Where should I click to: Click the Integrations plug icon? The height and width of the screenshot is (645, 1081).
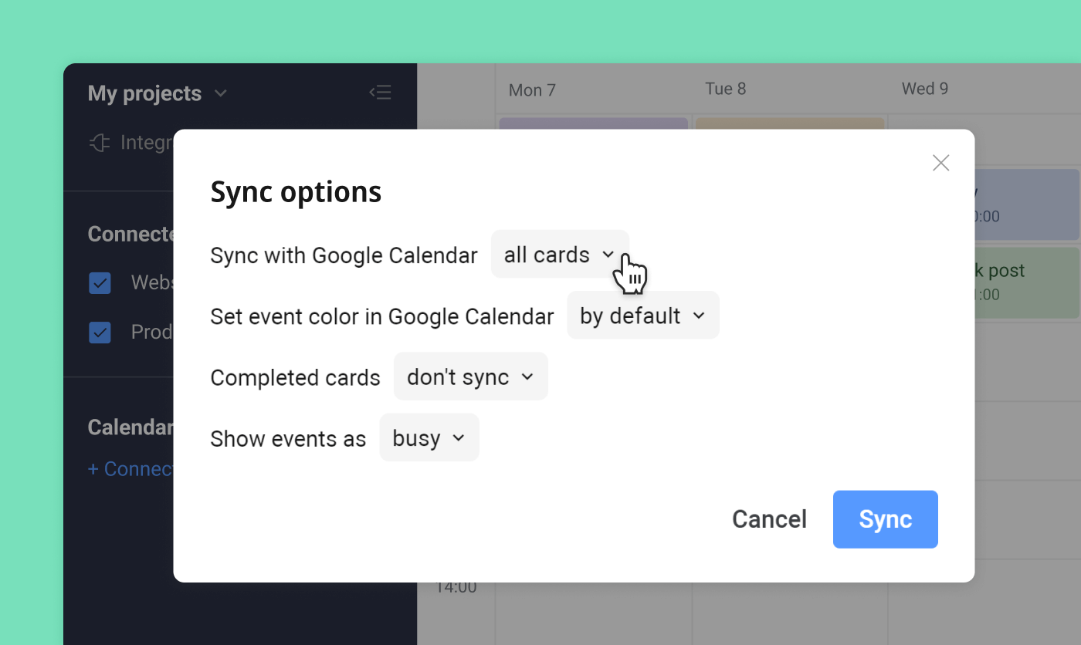coord(100,143)
